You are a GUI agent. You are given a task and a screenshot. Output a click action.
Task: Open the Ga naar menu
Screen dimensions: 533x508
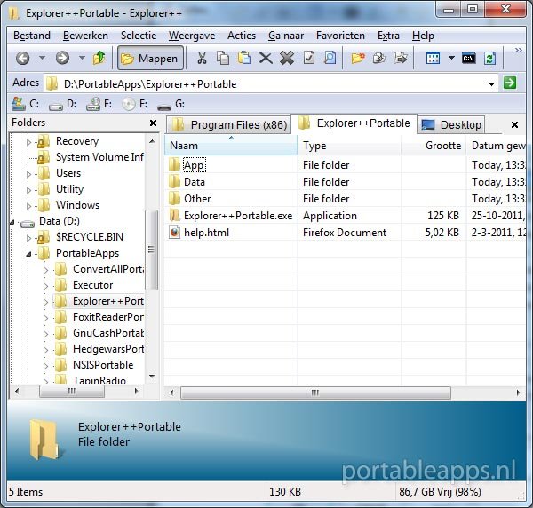click(286, 36)
